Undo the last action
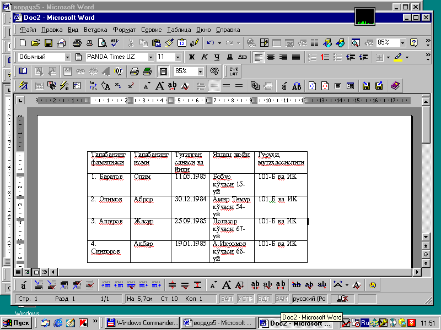The width and height of the screenshot is (441, 330). coord(211,43)
